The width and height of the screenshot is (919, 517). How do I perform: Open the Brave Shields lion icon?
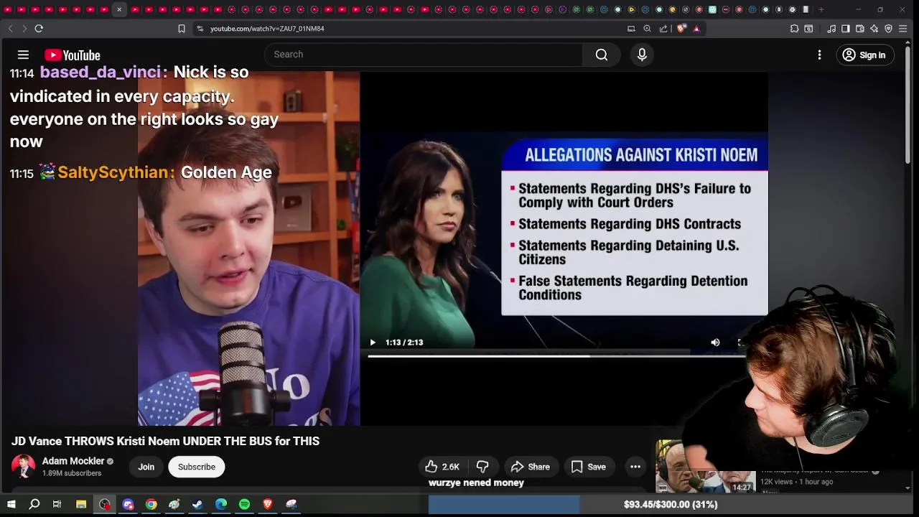(681, 29)
